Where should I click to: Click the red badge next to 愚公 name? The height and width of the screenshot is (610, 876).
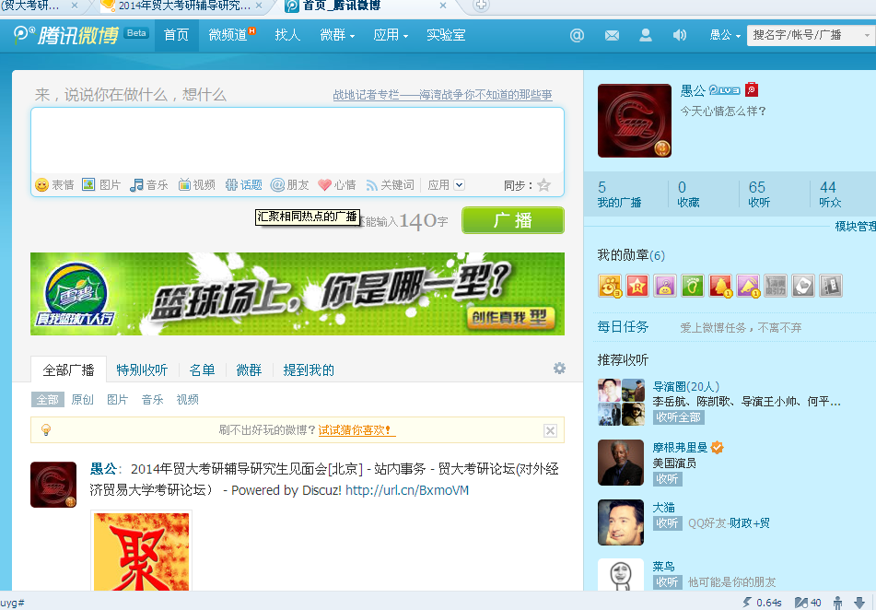(752, 89)
